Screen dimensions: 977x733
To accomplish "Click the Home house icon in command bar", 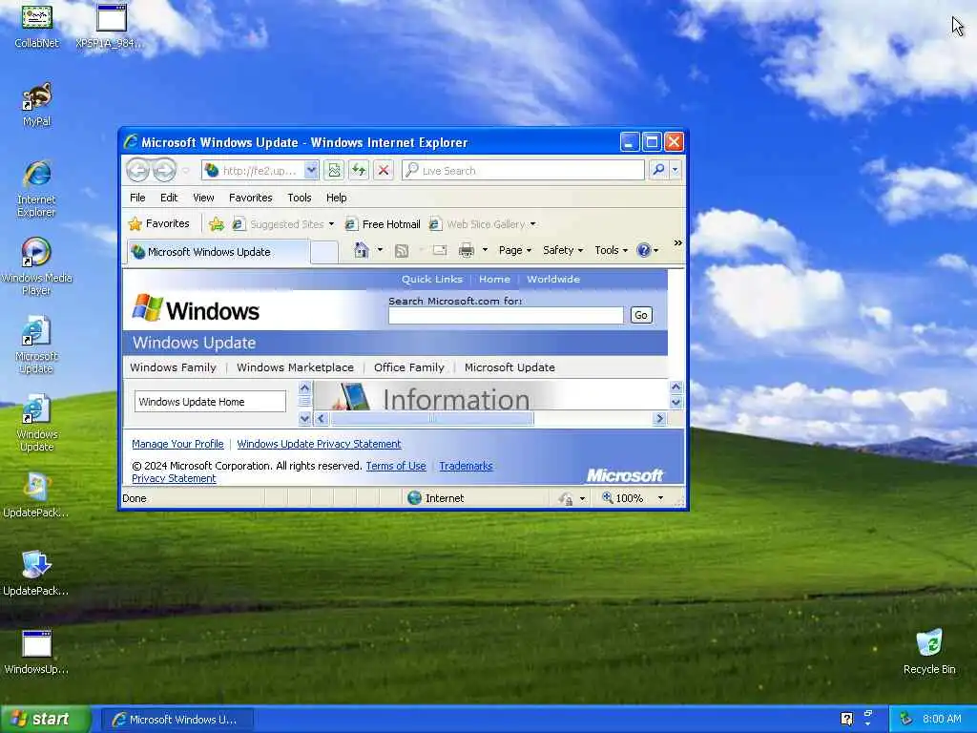I will (362, 250).
